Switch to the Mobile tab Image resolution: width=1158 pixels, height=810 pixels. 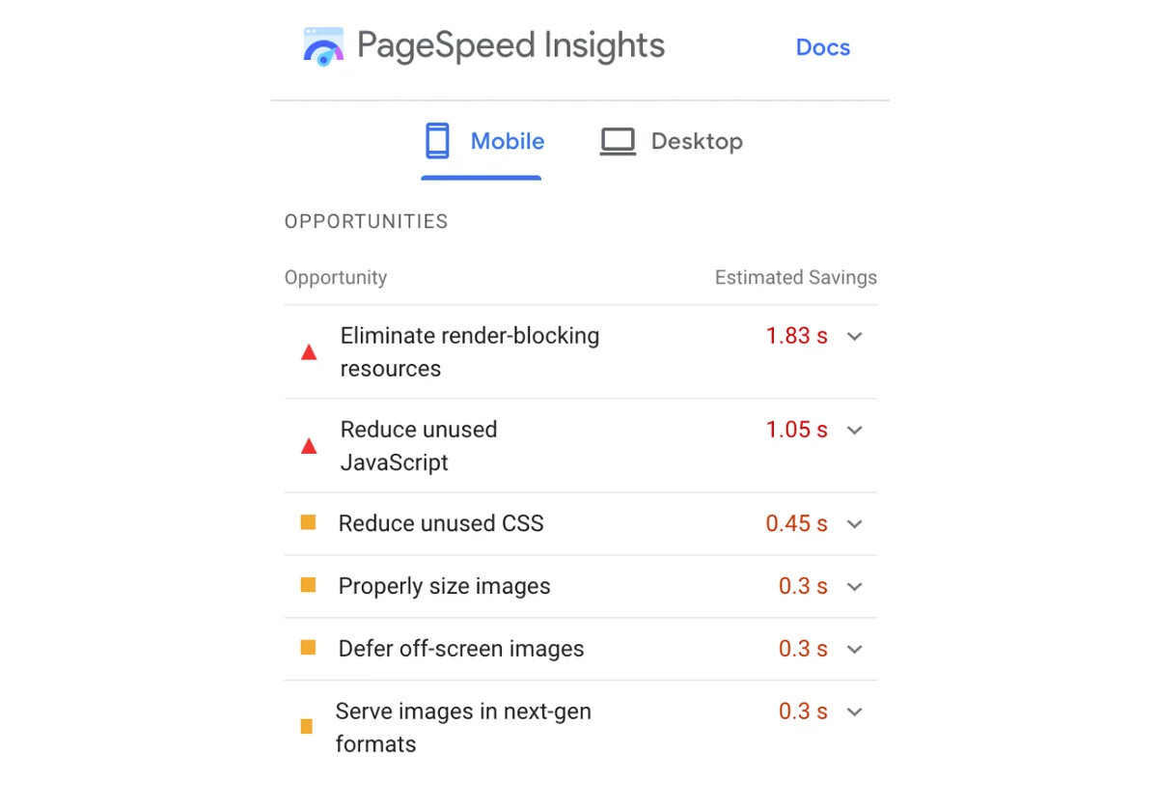point(507,141)
